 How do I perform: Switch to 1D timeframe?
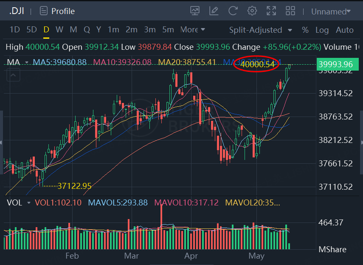pyautogui.click(x=14, y=30)
